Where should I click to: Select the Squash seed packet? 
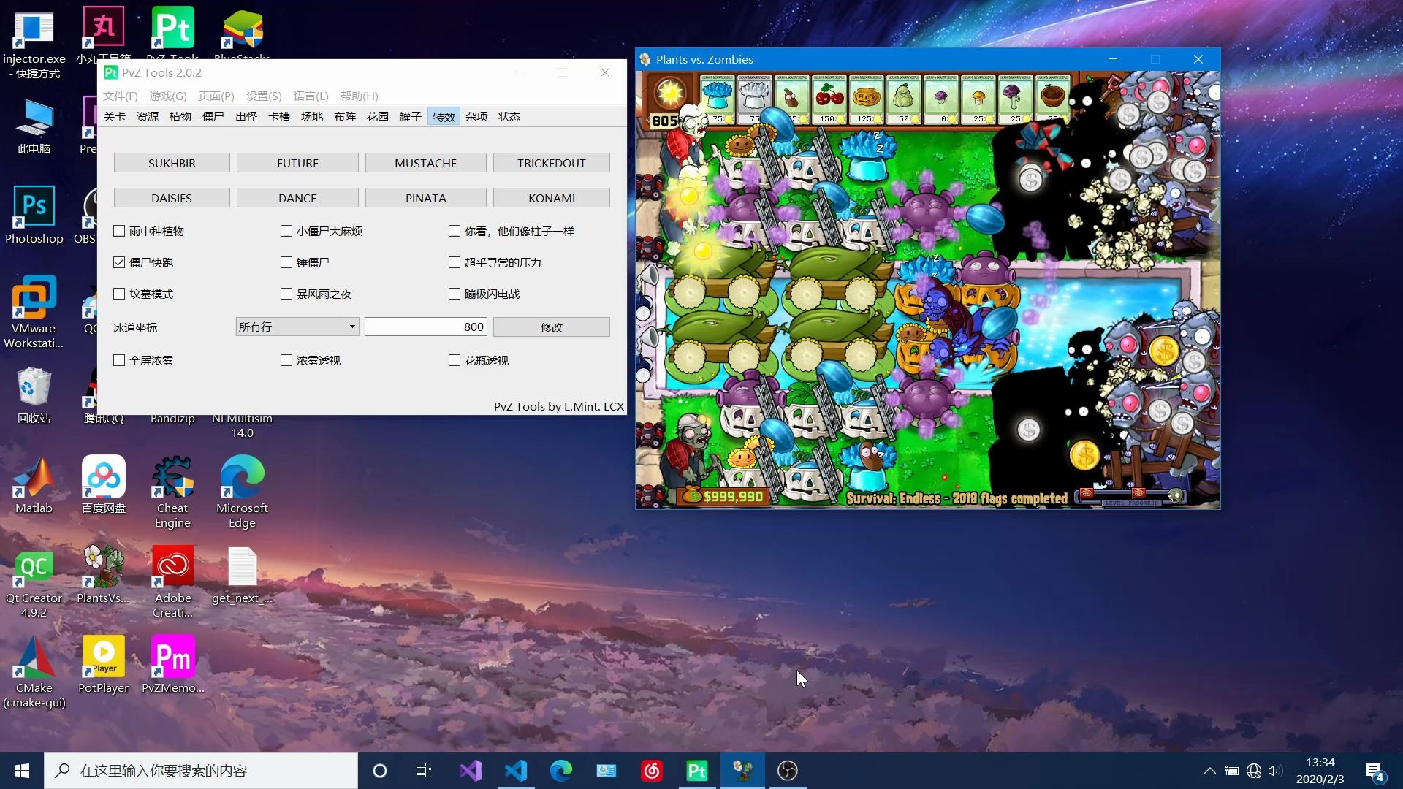pyautogui.click(x=904, y=99)
